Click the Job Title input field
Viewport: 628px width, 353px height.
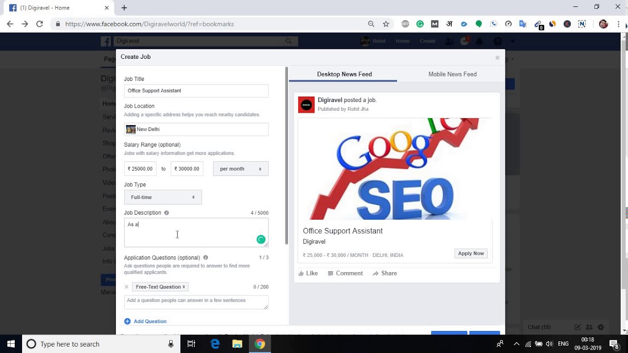[196, 91]
